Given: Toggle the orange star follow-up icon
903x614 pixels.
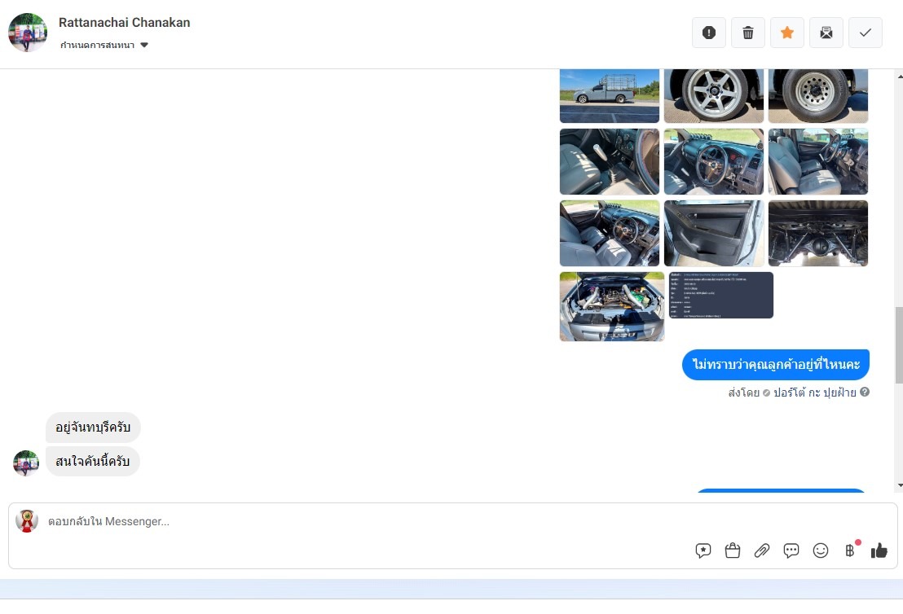Looking at the screenshot, I should [x=787, y=33].
